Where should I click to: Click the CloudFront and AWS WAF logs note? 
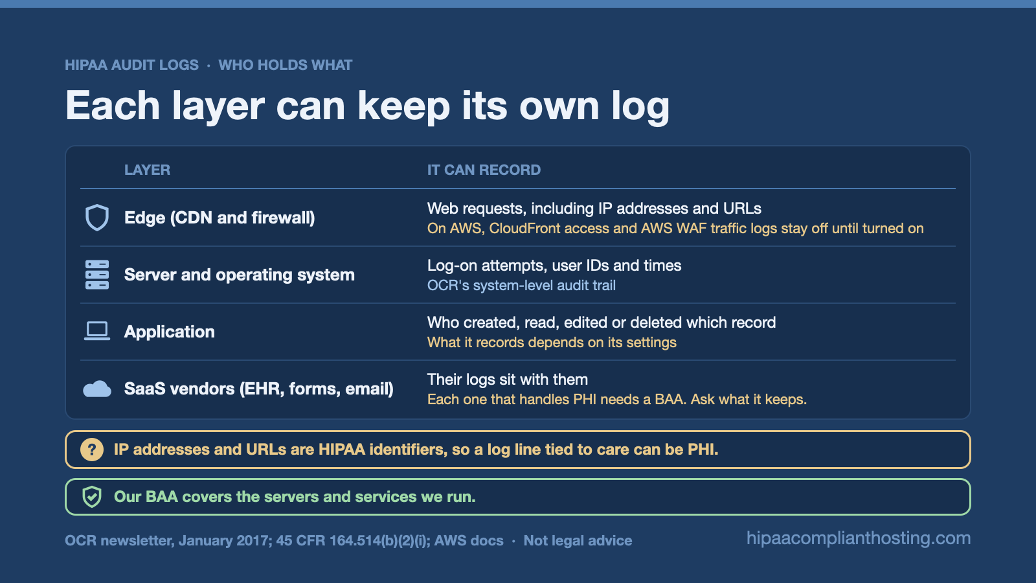tap(675, 229)
